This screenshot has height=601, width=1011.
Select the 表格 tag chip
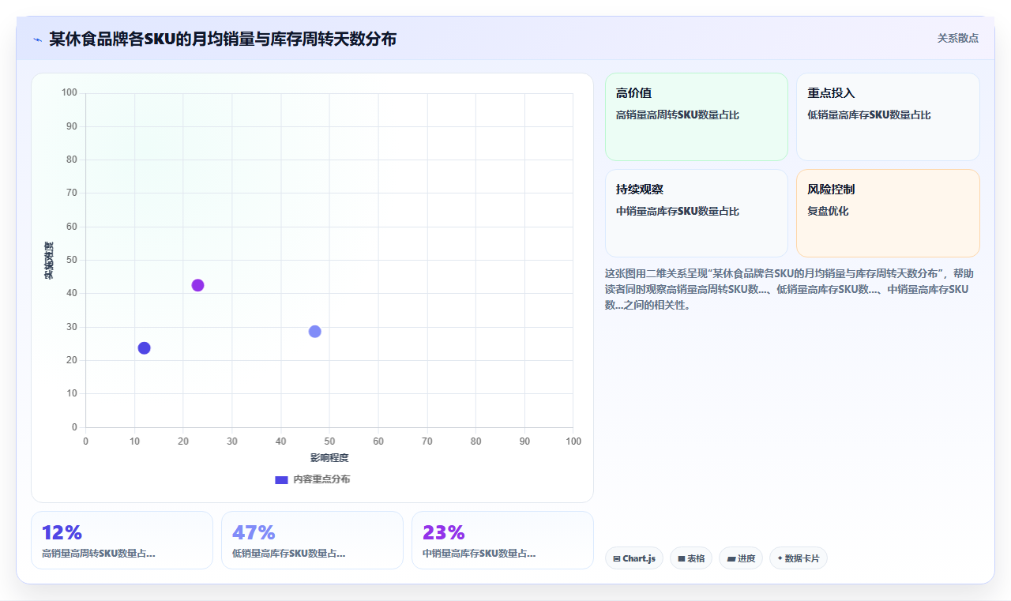tap(691, 558)
